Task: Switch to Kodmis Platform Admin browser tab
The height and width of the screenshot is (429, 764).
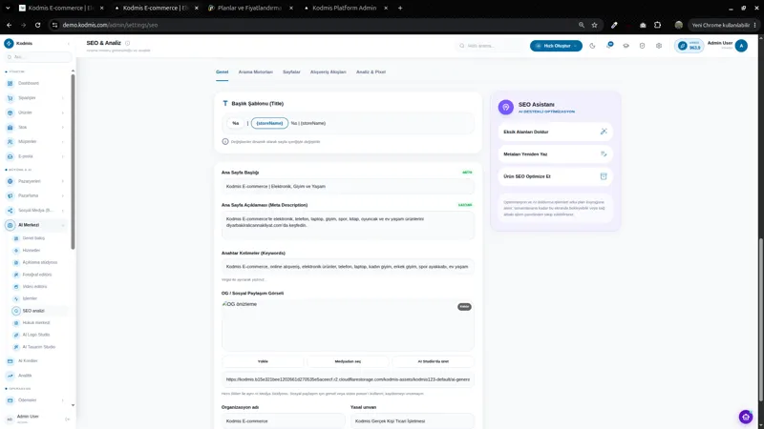Action: click(345, 8)
